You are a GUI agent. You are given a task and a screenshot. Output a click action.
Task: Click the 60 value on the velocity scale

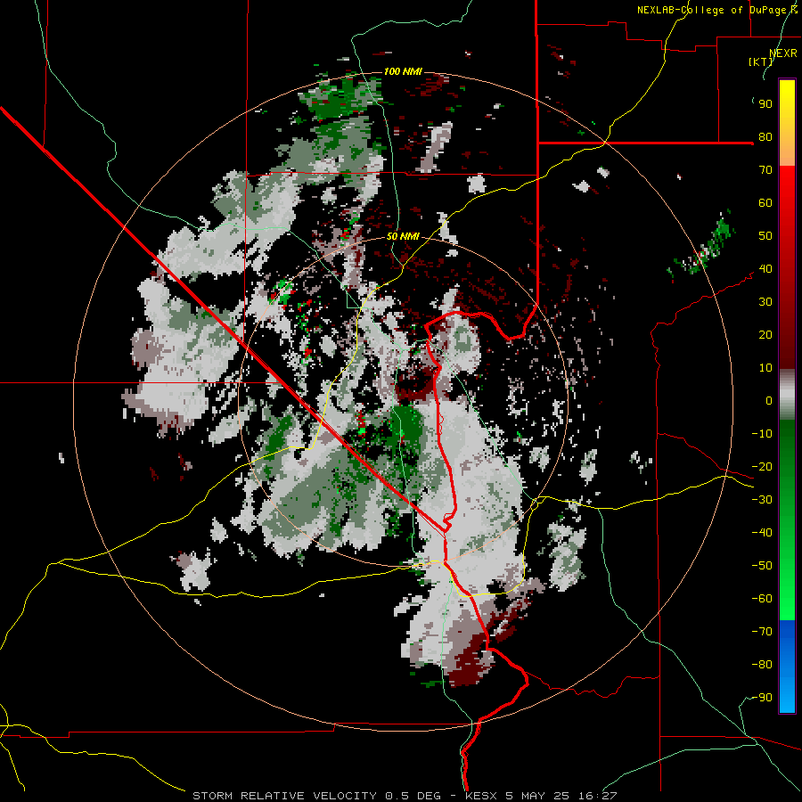pyautogui.click(x=765, y=203)
